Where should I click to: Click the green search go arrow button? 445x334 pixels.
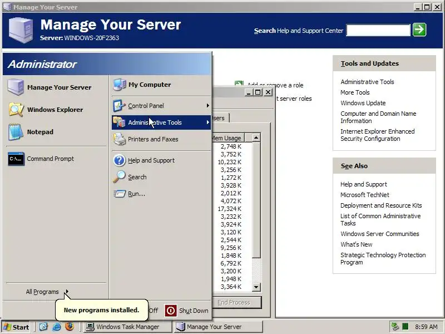click(x=419, y=30)
